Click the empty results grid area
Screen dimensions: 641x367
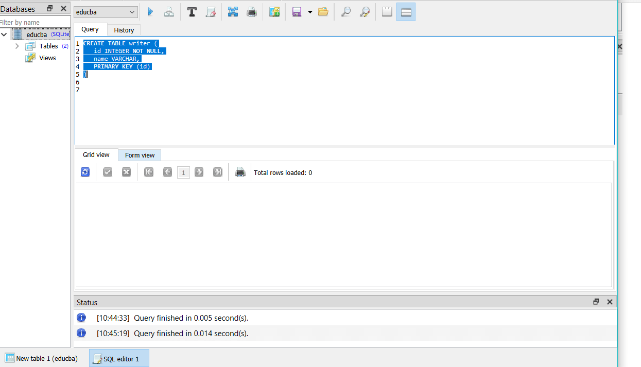[343, 235]
